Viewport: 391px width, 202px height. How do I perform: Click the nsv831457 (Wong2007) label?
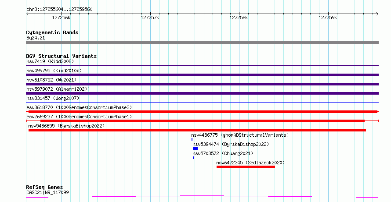click(x=53, y=98)
